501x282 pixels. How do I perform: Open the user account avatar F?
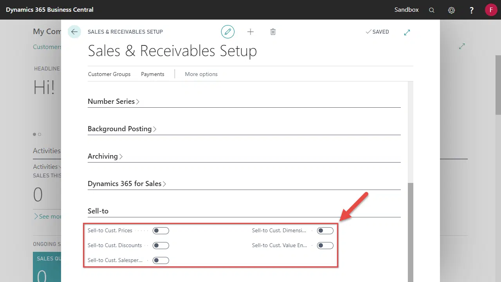pyautogui.click(x=491, y=10)
